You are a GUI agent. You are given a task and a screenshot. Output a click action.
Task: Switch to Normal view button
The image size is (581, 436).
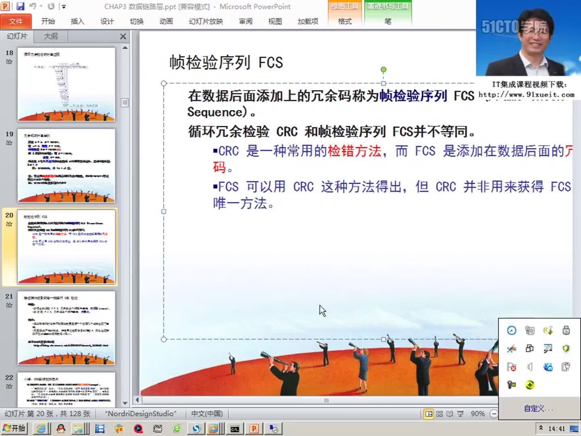tap(429, 414)
